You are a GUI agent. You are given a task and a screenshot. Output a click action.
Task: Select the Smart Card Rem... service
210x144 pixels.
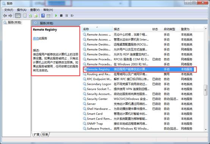pos(99,119)
